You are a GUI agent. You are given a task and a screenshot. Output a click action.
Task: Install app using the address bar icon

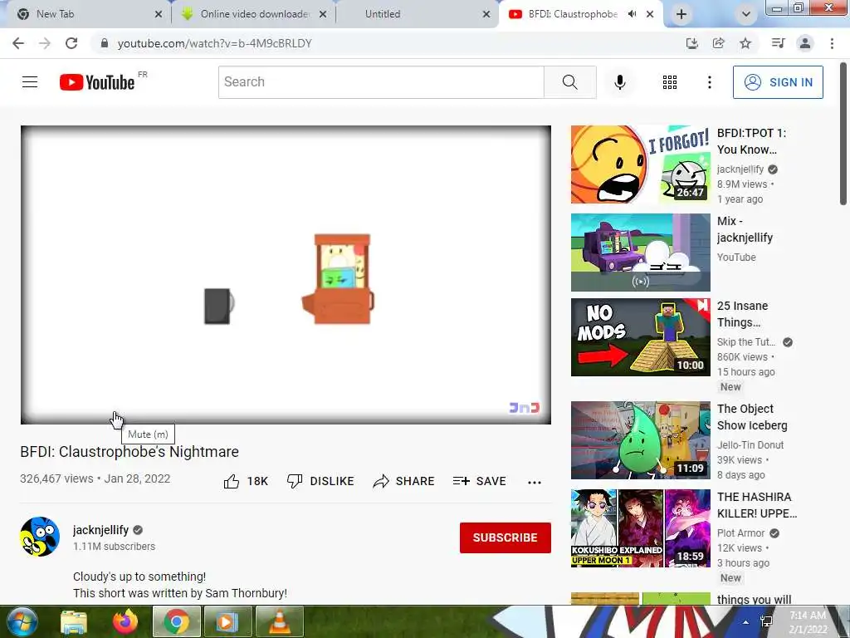click(692, 43)
